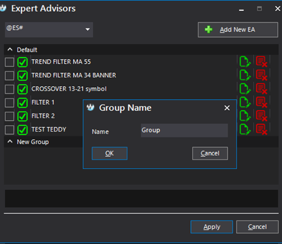Screen dimensions: 282x244
Task: Edit TREND FILTER MA 34 BANNER advisor
Action: pos(245,75)
